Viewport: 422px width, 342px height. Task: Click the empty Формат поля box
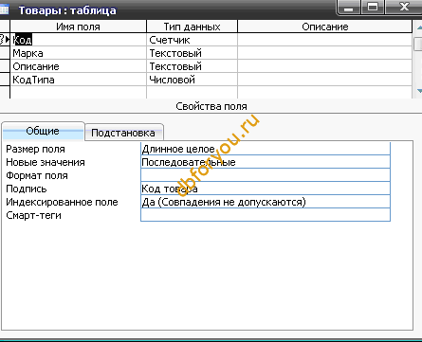point(266,175)
